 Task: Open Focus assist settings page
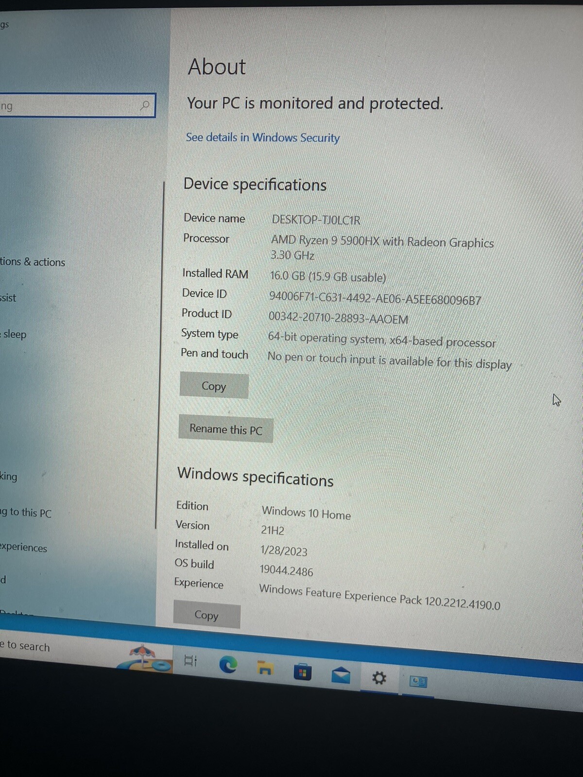pos(8,298)
